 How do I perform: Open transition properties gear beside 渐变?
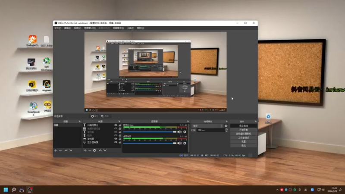pyautogui.click(x=226, y=126)
